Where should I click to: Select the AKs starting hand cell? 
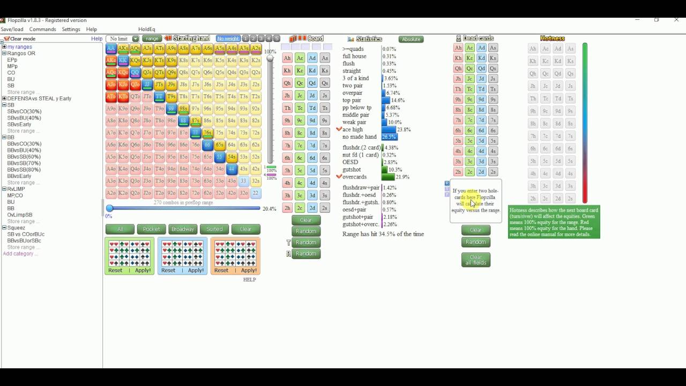pos(123,48)
